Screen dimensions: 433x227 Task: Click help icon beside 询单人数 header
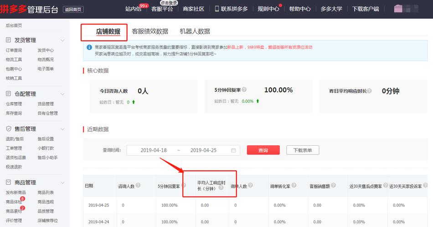[251, 185]
